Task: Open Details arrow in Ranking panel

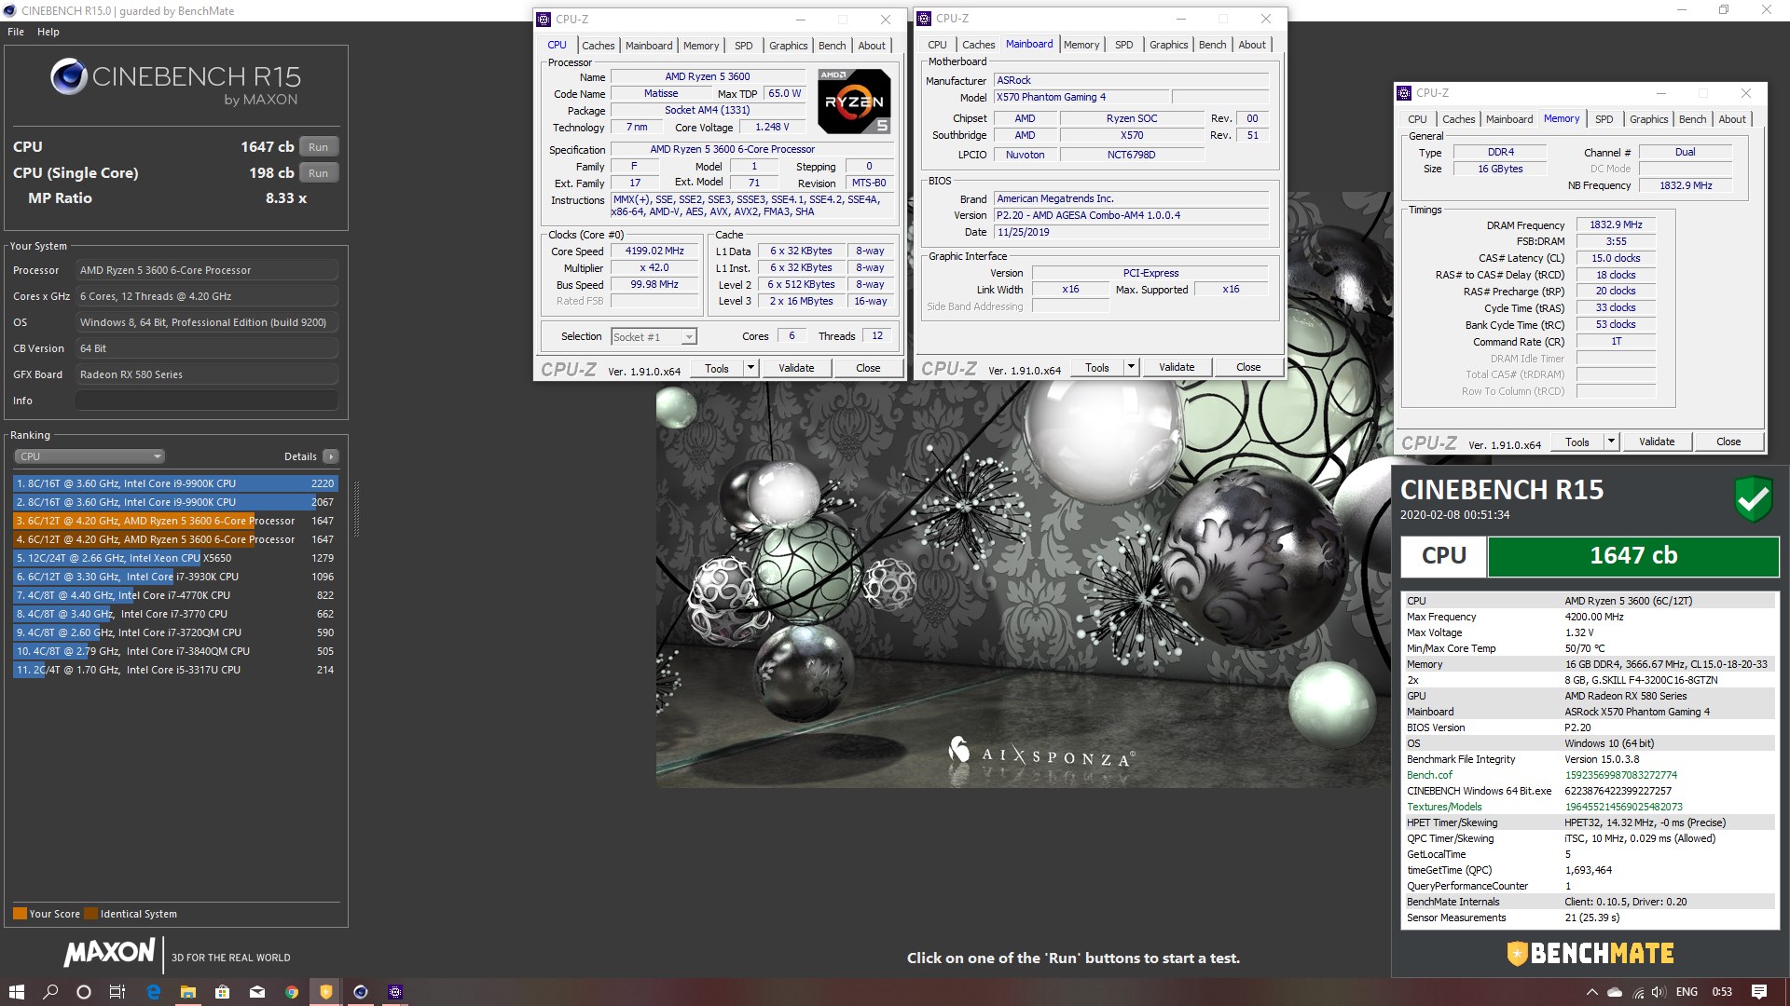Action: tap(330, 456)
